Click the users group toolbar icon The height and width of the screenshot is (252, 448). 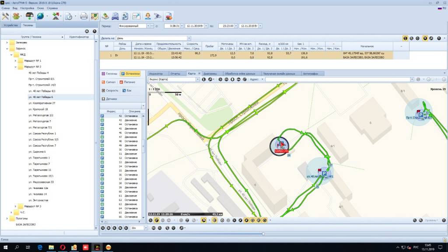(16, 16)
